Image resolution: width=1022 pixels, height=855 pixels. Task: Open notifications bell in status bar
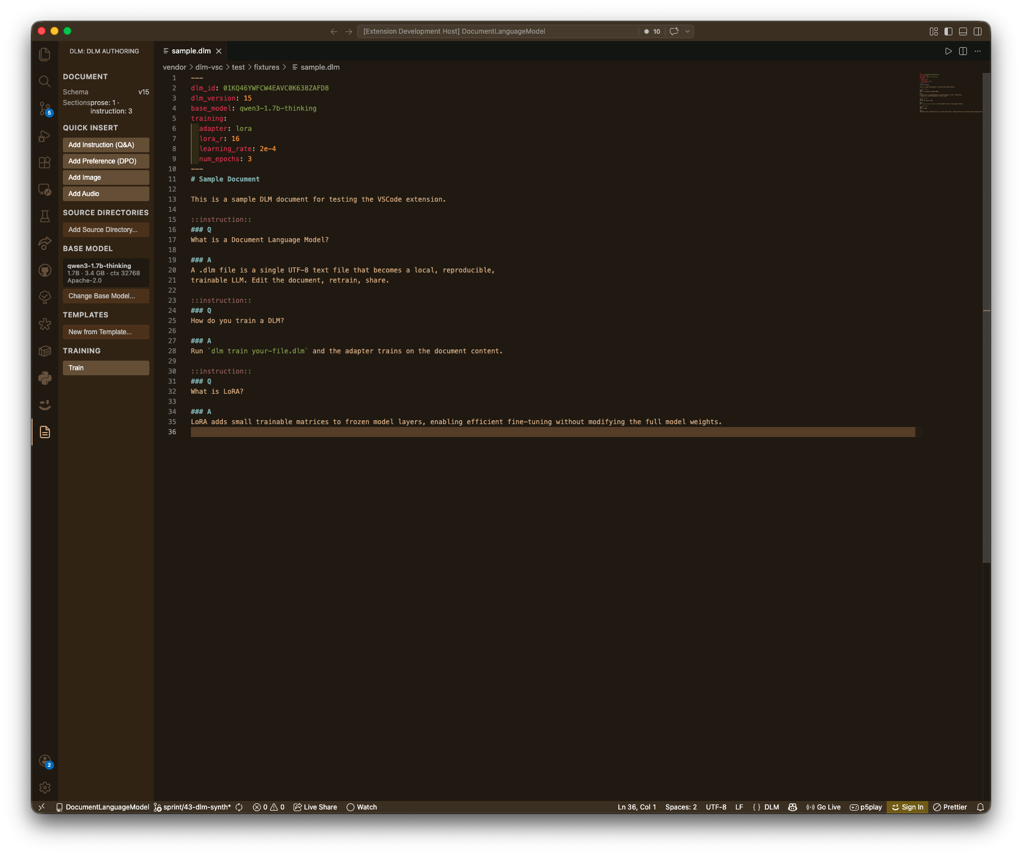tap(980, 807)
